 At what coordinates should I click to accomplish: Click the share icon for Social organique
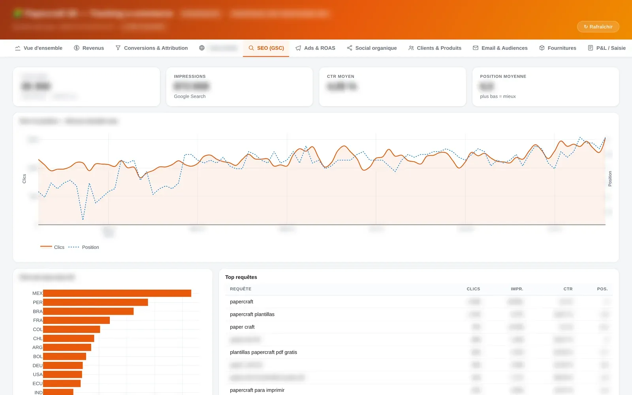(350, 48)
